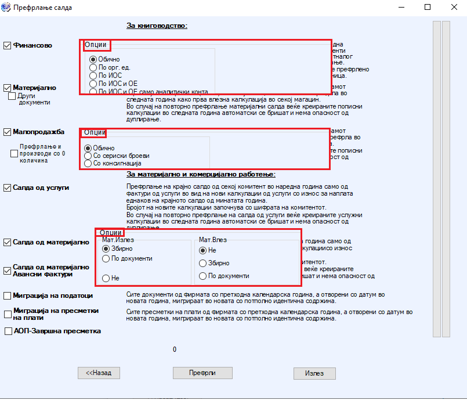Click the application icon in the title bar
Viewport: 467px width, 400px height.
(x=5, y=7)
